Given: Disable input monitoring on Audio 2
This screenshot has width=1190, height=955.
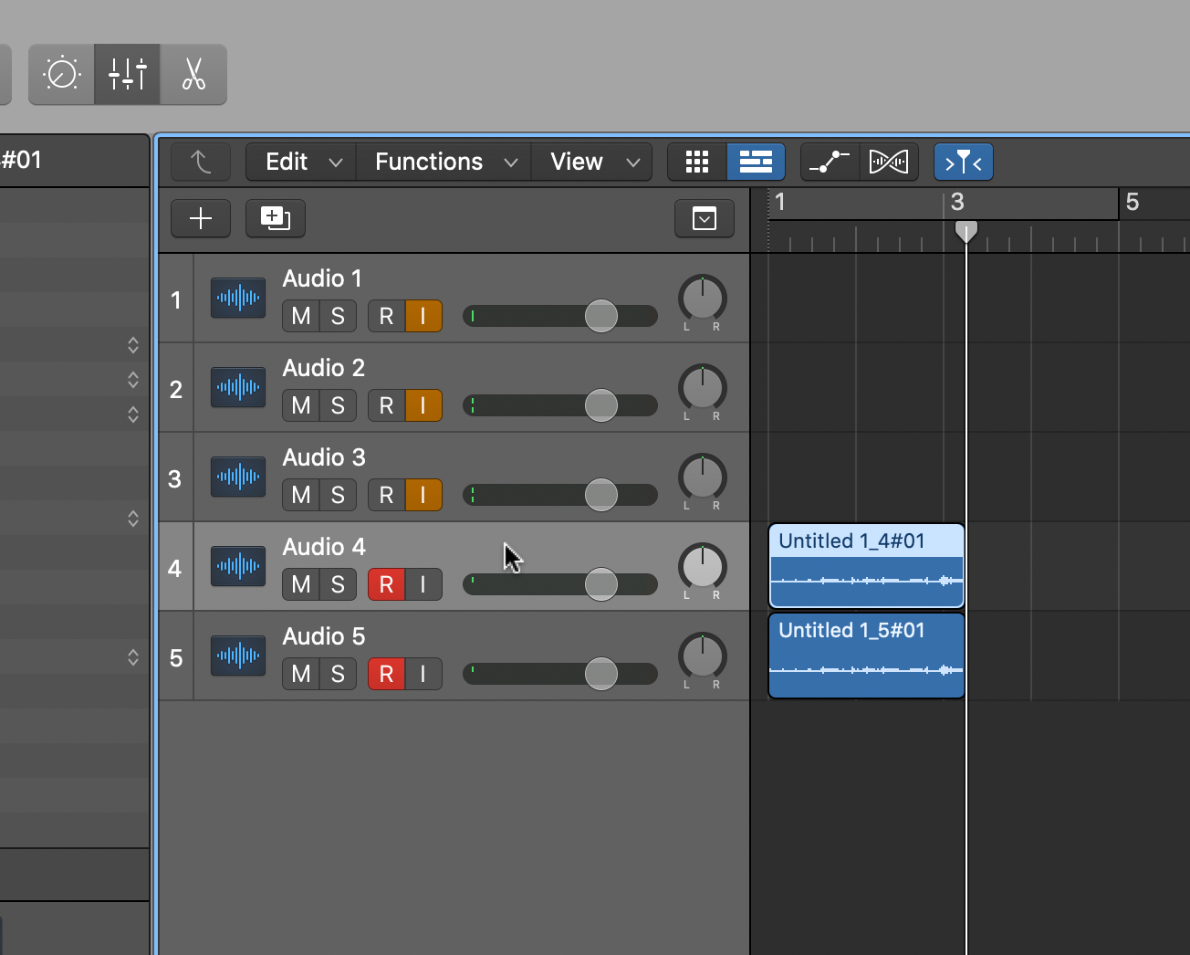Looking at the screenshot, I should click(x=423, y=405).
